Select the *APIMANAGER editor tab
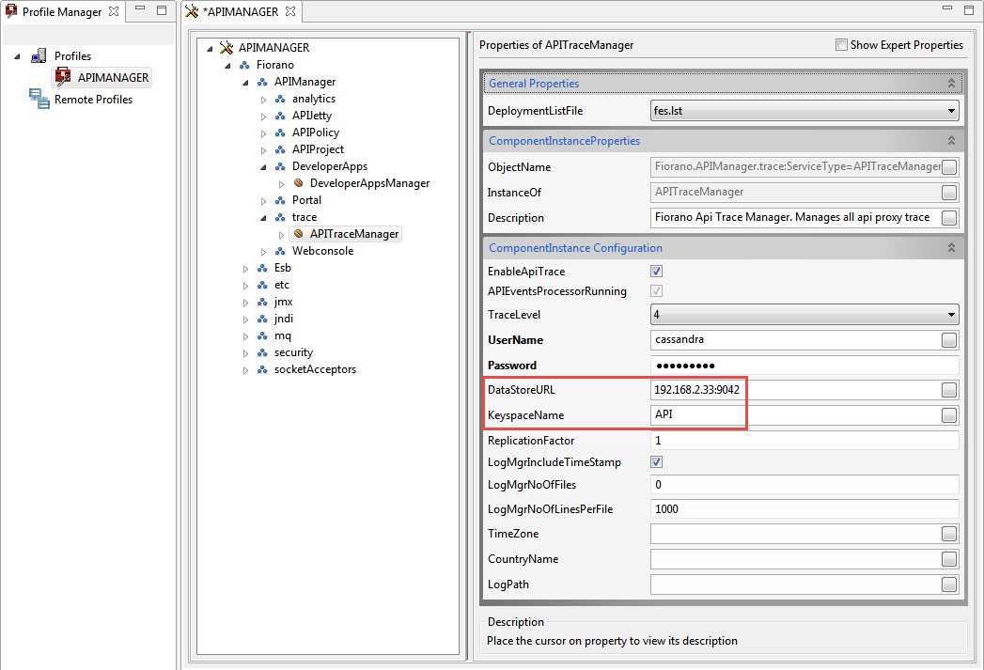 (241, 12)
